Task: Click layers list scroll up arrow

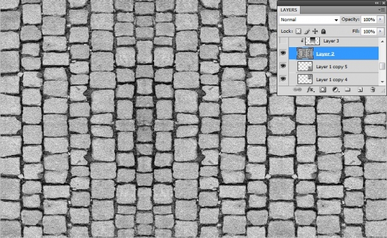Action: point(382,41)
